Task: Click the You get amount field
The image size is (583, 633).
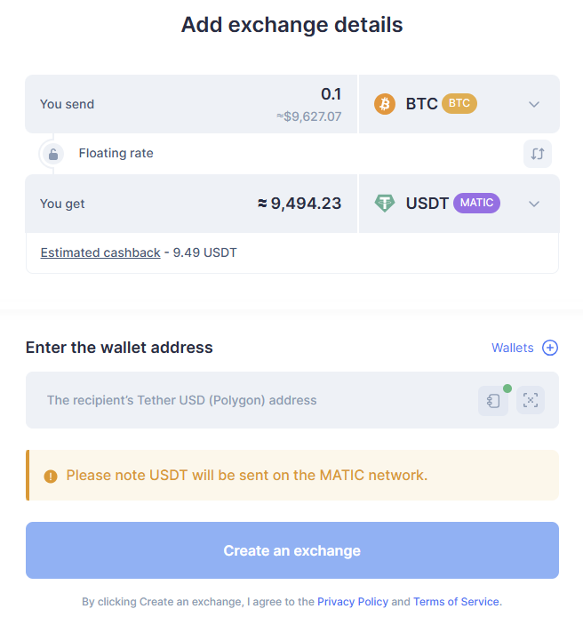Action: [267, 204]
